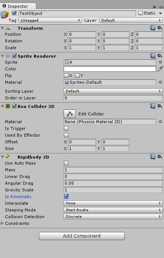The width and height of the screenshot is (164, 258).
Task: Check the Is Trigger checkbox
Action: tap(66, 128)
